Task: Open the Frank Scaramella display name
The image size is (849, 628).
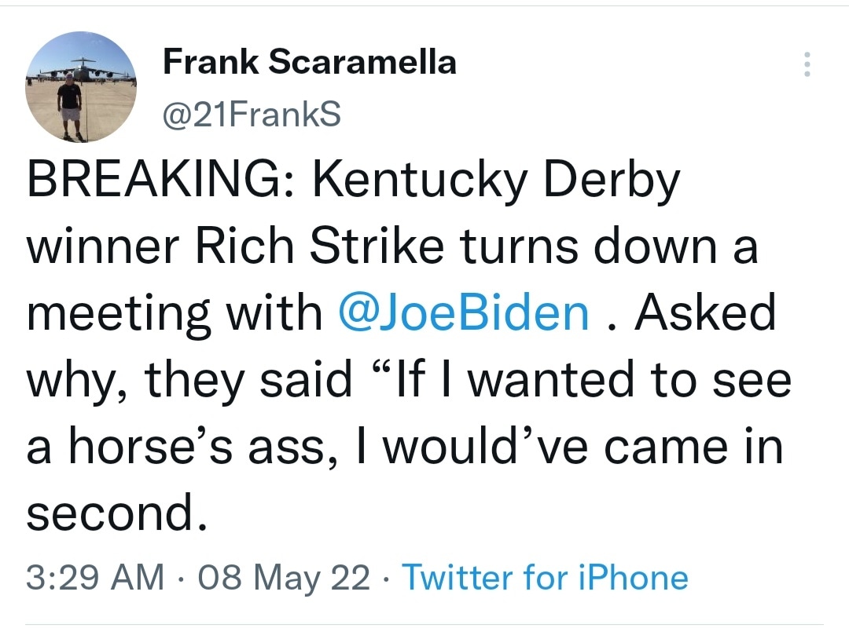Action: [x=309, y=62]
